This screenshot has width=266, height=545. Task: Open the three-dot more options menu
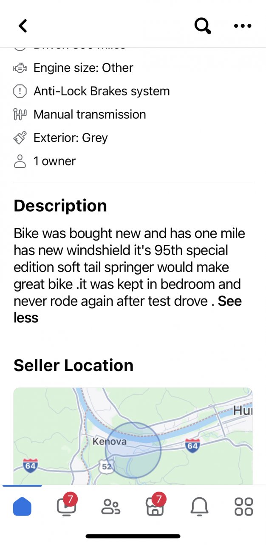pos(243,26)
